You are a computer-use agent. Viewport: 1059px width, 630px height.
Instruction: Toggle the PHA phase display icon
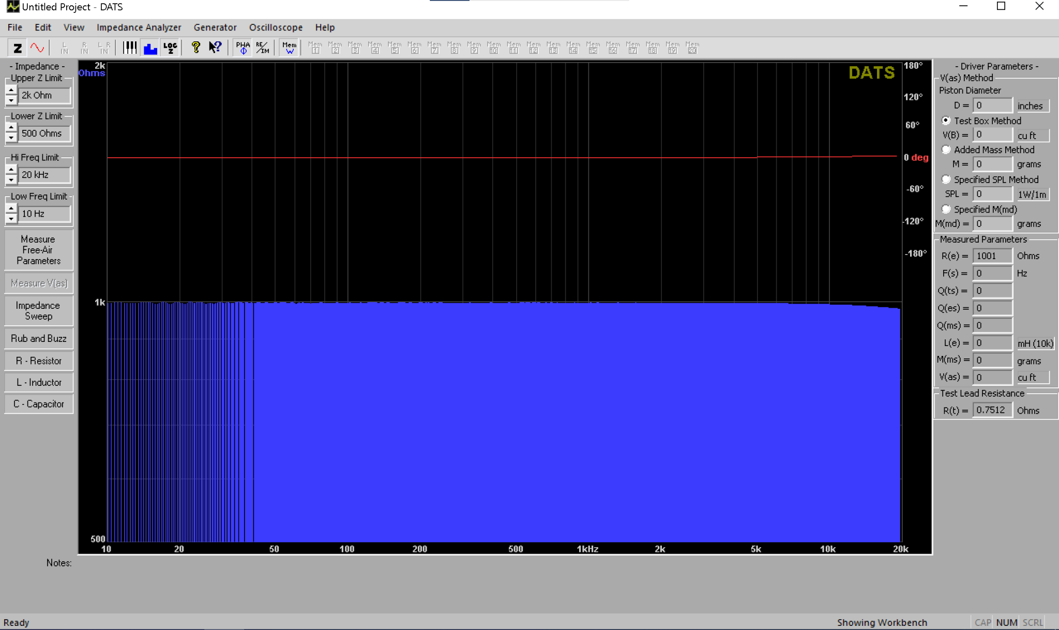click(243, 48)
